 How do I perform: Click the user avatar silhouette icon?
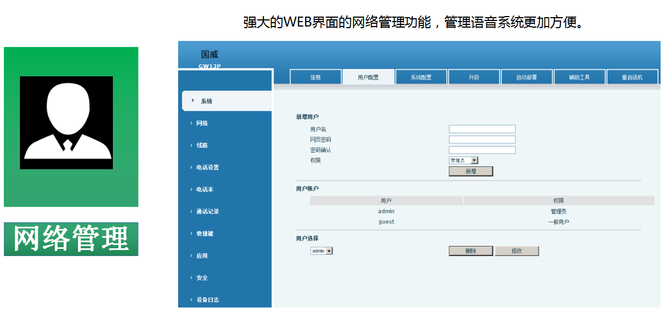(x=66, y=122)
